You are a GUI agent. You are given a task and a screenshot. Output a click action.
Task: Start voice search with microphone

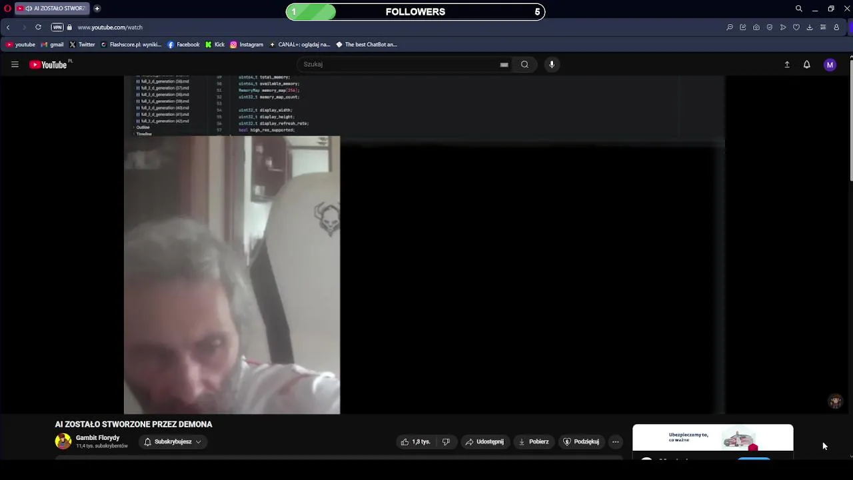[x=552, y=65]
